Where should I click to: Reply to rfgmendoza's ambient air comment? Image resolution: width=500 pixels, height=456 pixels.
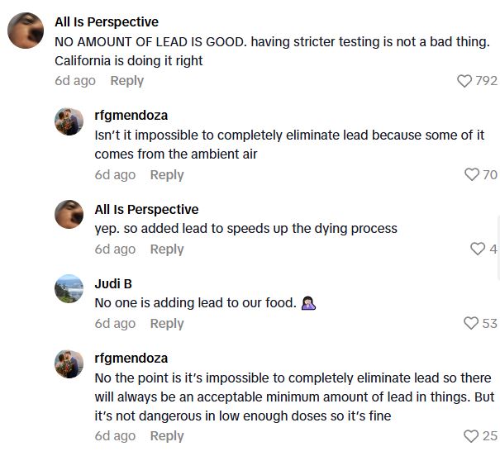point(166,175)
